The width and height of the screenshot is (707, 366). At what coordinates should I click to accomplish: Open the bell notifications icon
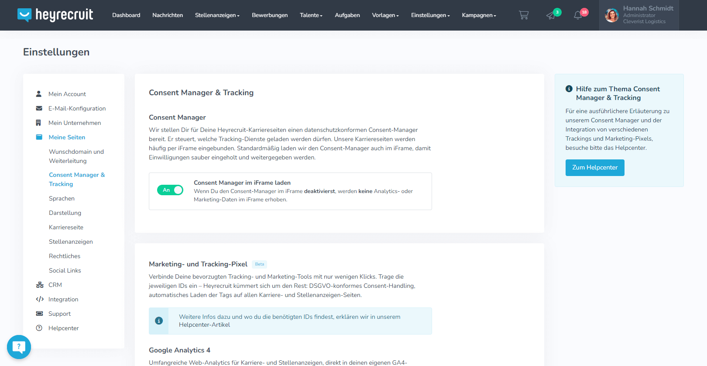coord(578,15)
